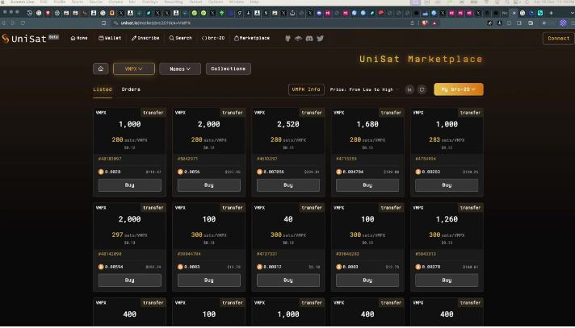
Task: Expand the Names dropdown
Action: (x=180, y=69)
